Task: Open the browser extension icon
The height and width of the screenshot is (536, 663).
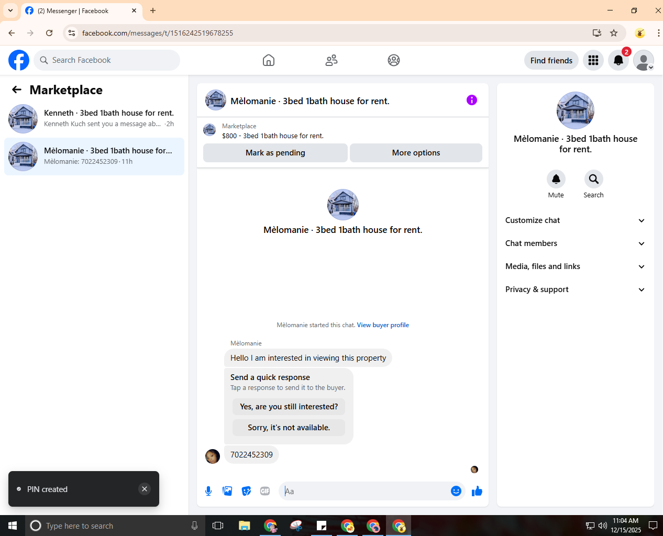Action: [x=639, y=33]
